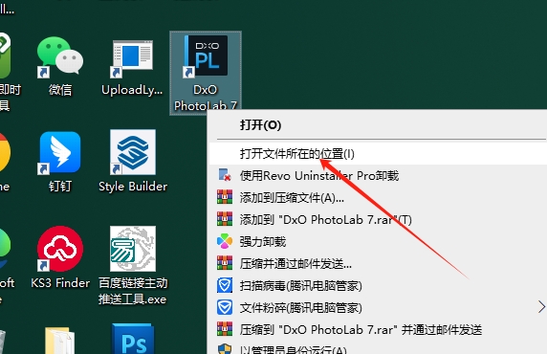Select the DxO PhotoLab 7 desktop icon
547x354 pixels.
[x=206, y=73]
